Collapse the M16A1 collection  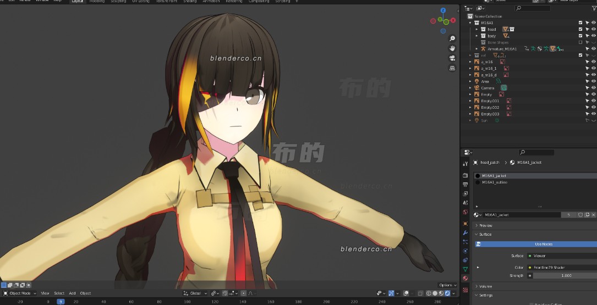click(470, 23)
